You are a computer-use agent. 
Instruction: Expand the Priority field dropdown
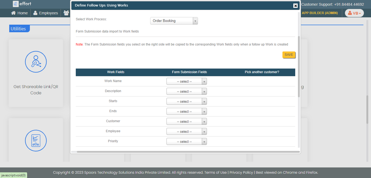(187, 142)
